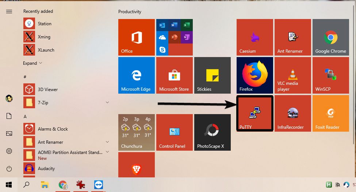Open taskbar Search magnifier
This screenshot has height=192, width=356.
coord(26,185)
